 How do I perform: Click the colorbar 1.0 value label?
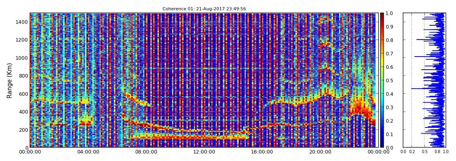pyautogui.click(x=389, y=13)
